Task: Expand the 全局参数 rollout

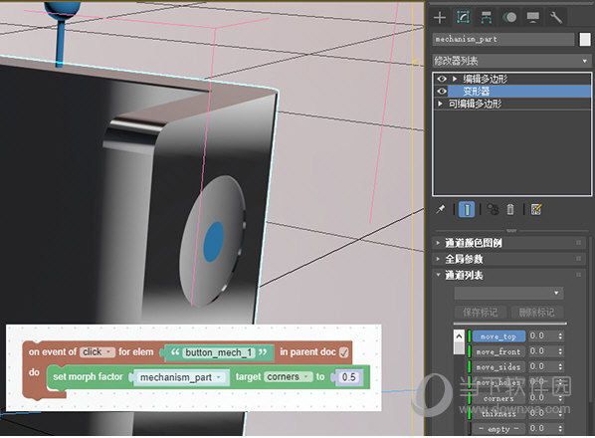Action: click(464, 259)
